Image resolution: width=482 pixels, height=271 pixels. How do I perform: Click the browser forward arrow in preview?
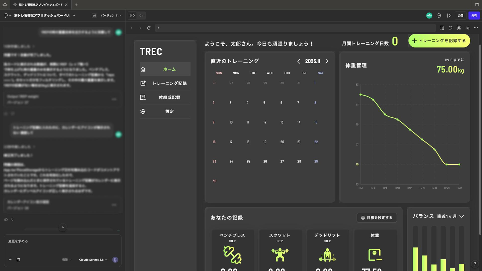point(140,28)
